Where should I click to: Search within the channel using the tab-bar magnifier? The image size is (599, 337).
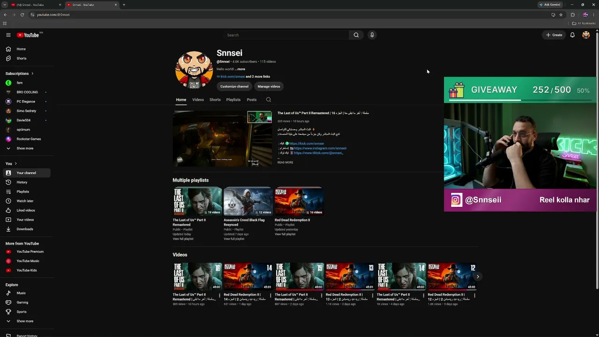268,100
